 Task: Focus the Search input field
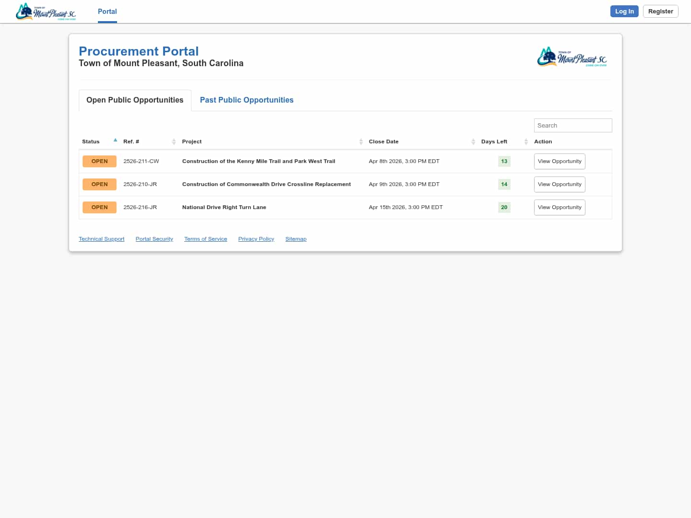pyautogui.click(x=572, y=126)
